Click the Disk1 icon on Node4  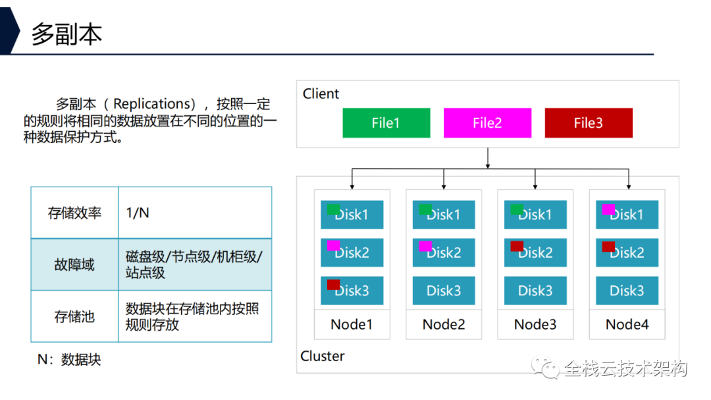point(626,214)
